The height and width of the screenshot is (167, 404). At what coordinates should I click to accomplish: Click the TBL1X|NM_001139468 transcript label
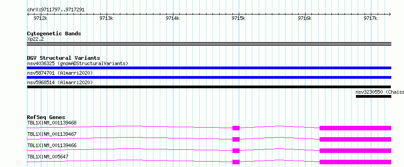point(52,123)
